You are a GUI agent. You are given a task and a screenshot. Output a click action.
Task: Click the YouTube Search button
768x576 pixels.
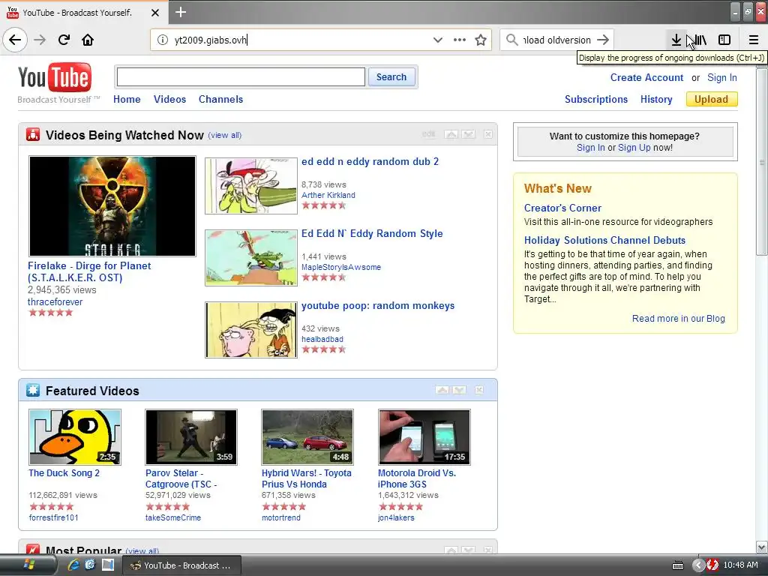(x=391, y=77)
